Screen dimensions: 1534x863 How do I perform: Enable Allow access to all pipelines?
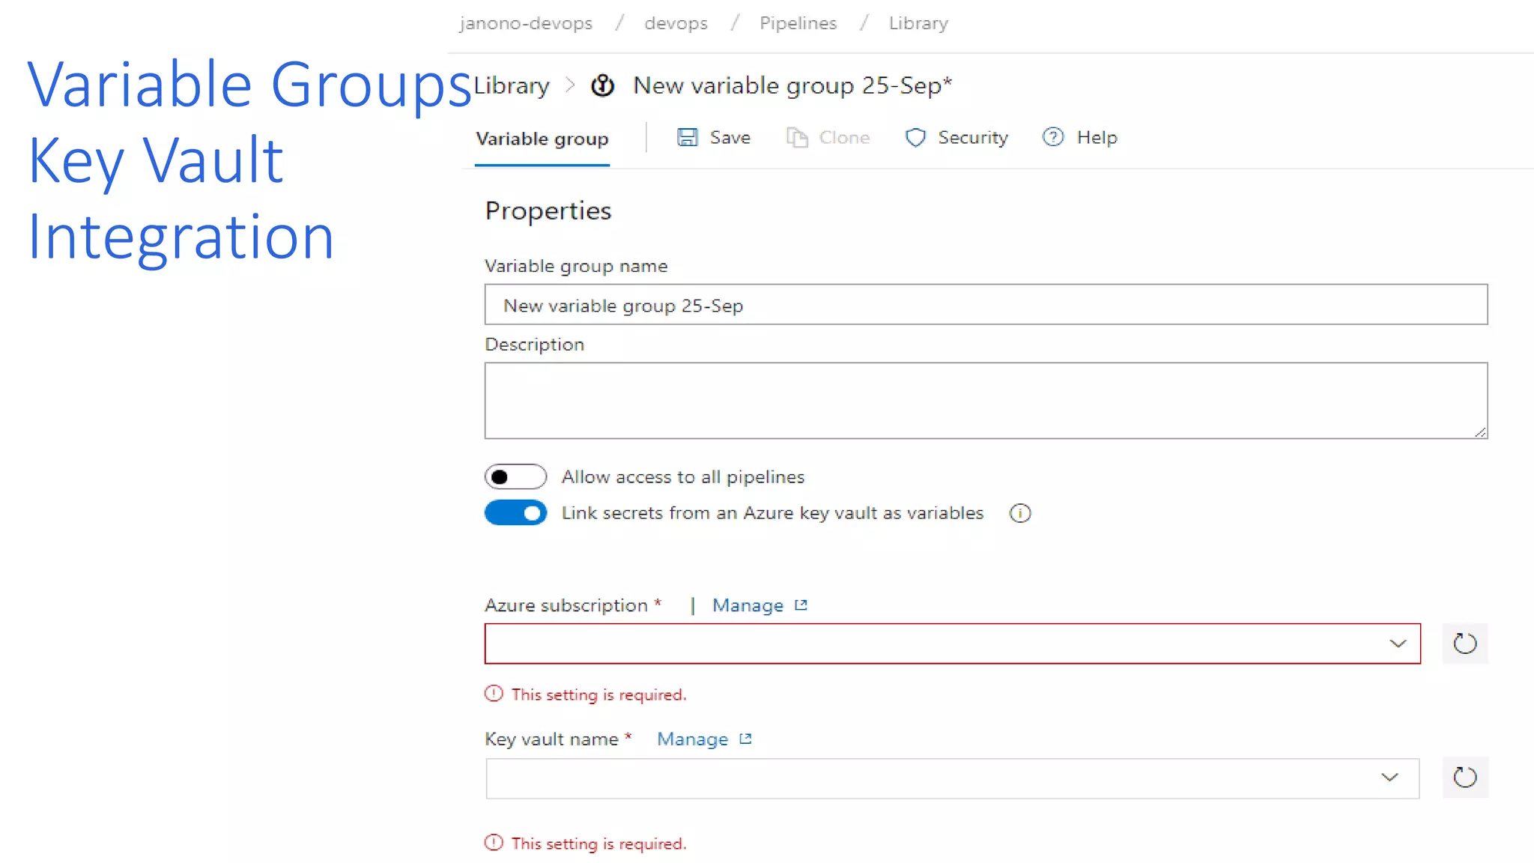(x=515, y=477)
